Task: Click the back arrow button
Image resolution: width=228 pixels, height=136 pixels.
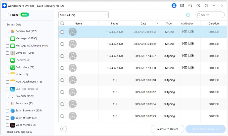Action: point(64,129)
